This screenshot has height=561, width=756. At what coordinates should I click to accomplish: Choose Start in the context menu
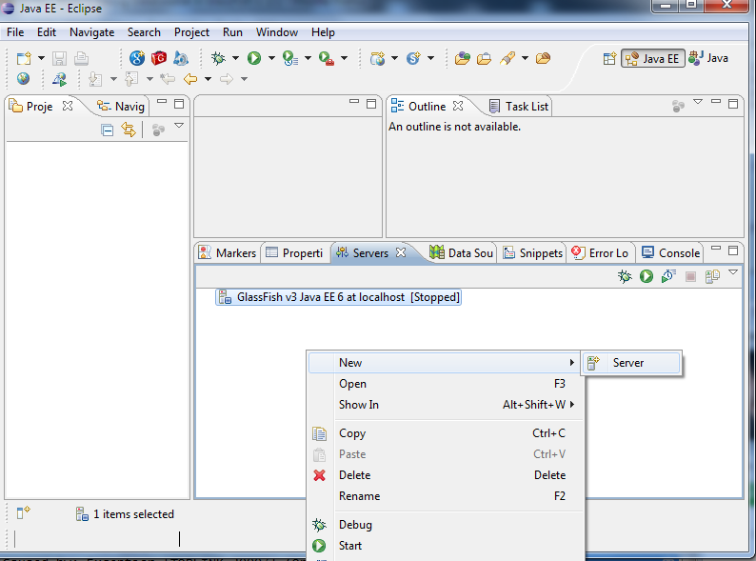(x=444, y=546)
